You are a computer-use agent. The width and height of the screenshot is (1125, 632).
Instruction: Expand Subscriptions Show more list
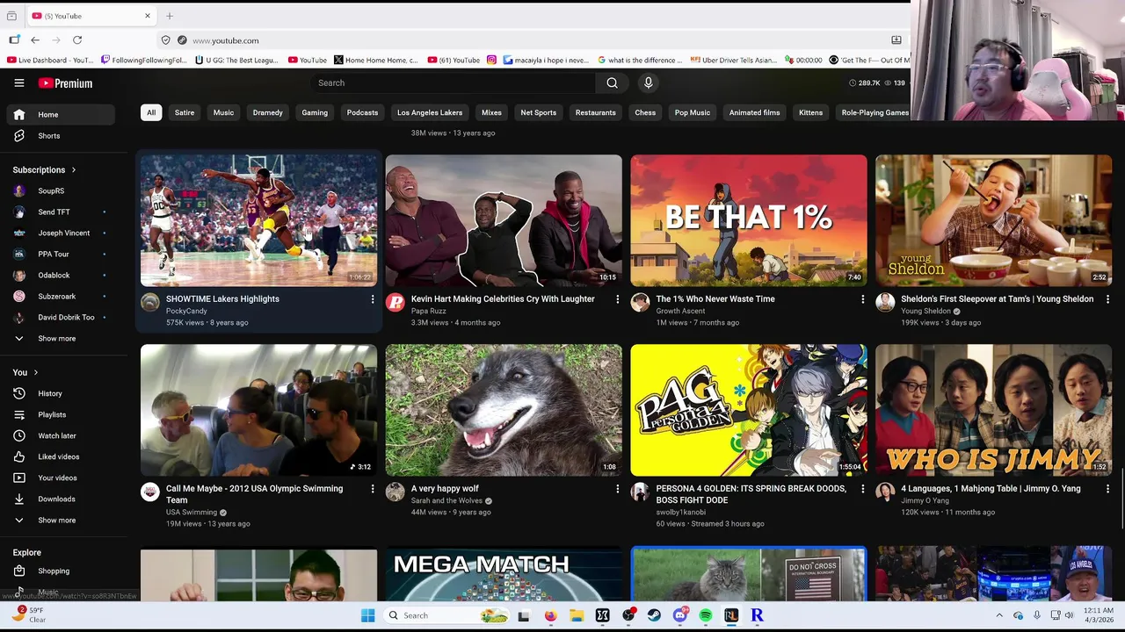61,339
